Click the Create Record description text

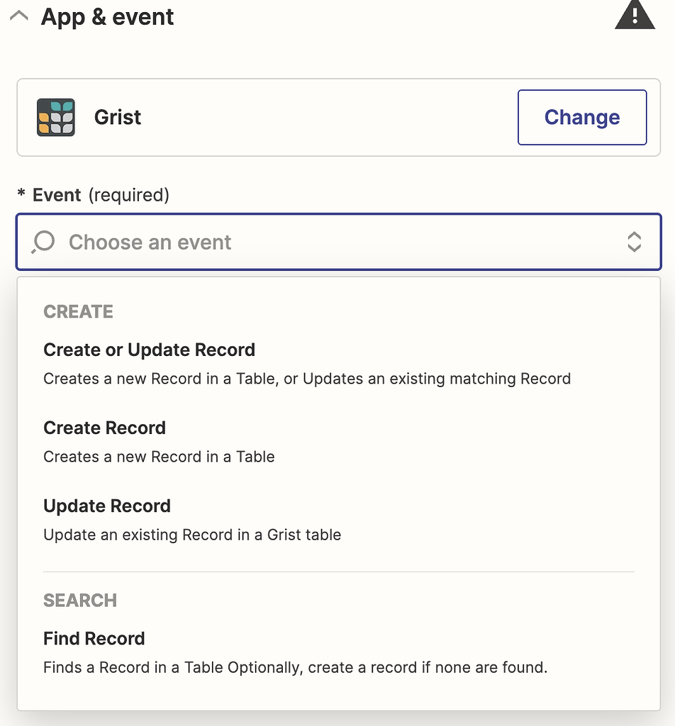tap(159, 457)
